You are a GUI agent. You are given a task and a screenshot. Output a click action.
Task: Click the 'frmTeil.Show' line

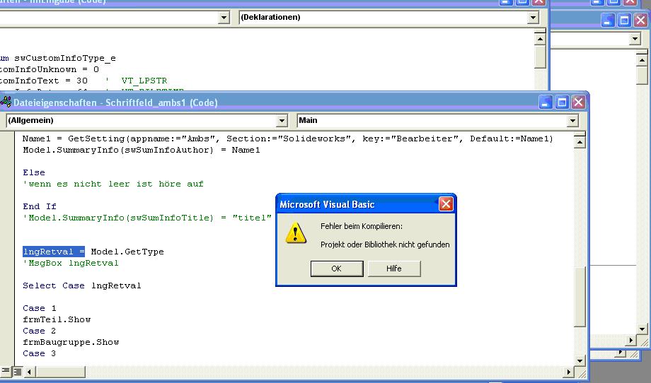point(57,319)
